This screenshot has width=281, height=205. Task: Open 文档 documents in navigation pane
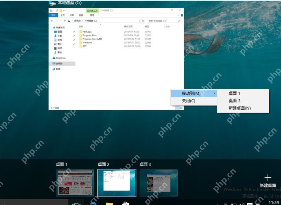click(x=58, y=40)
